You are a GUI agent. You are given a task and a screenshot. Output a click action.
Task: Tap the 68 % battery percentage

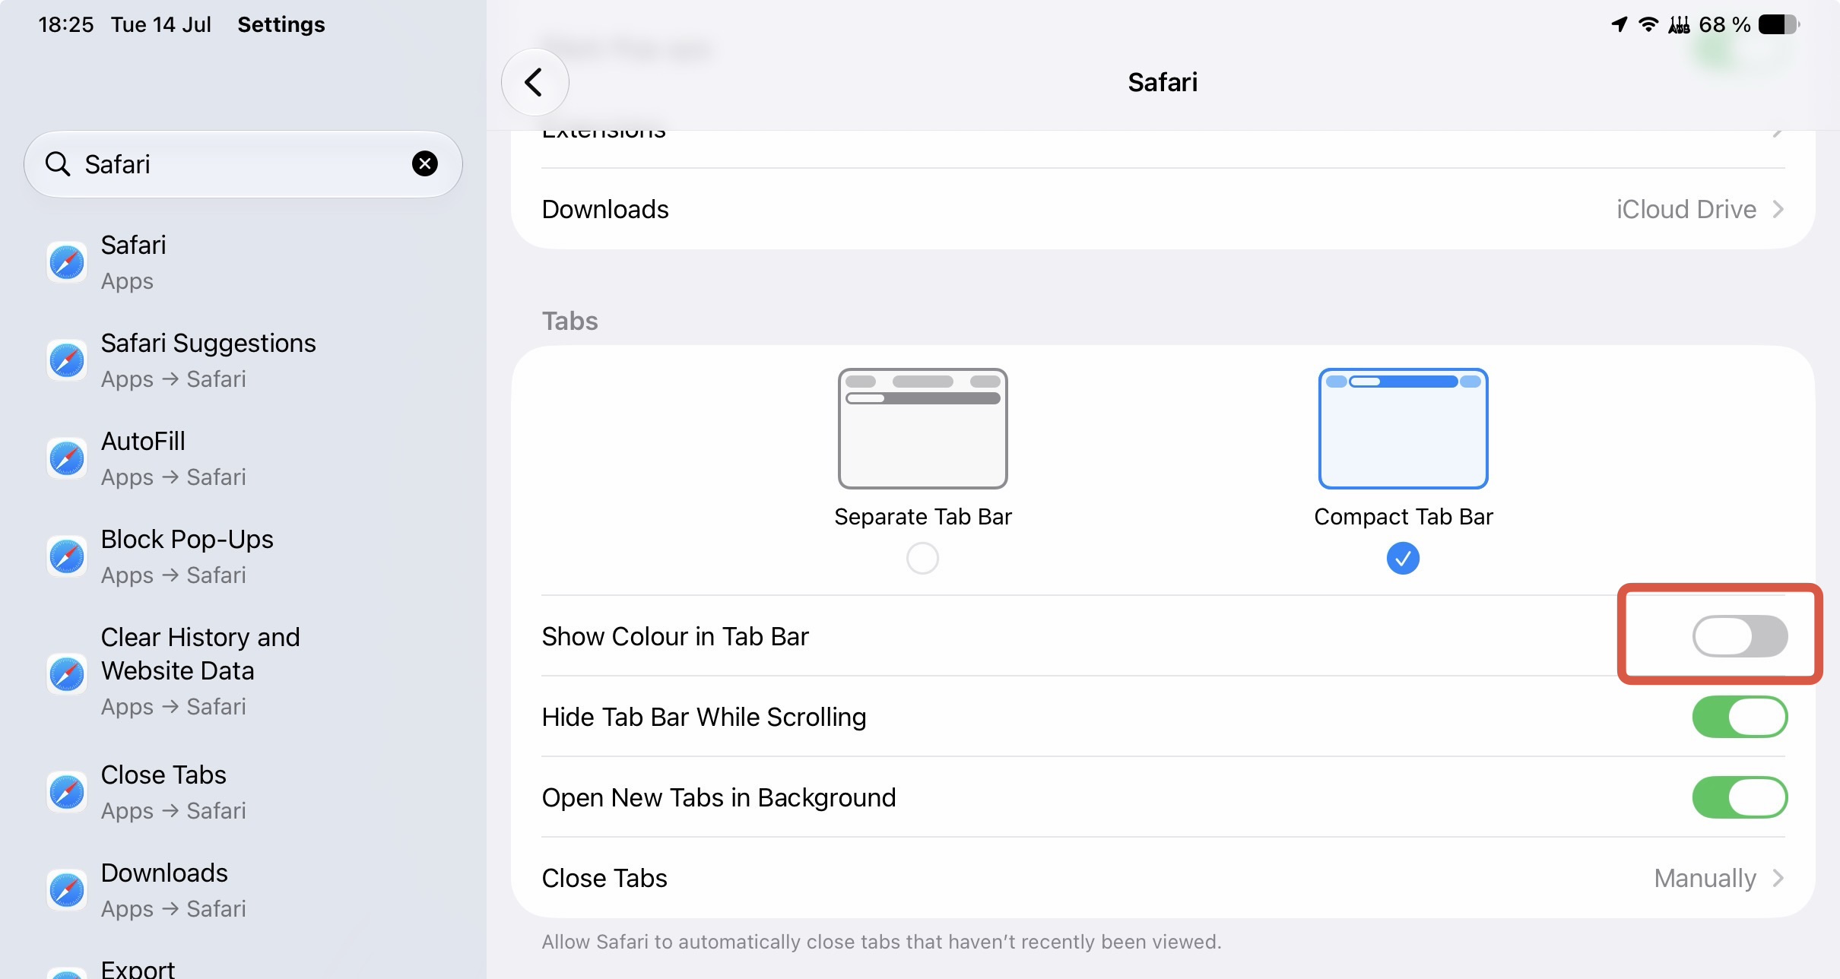[x=1724, y=24]
